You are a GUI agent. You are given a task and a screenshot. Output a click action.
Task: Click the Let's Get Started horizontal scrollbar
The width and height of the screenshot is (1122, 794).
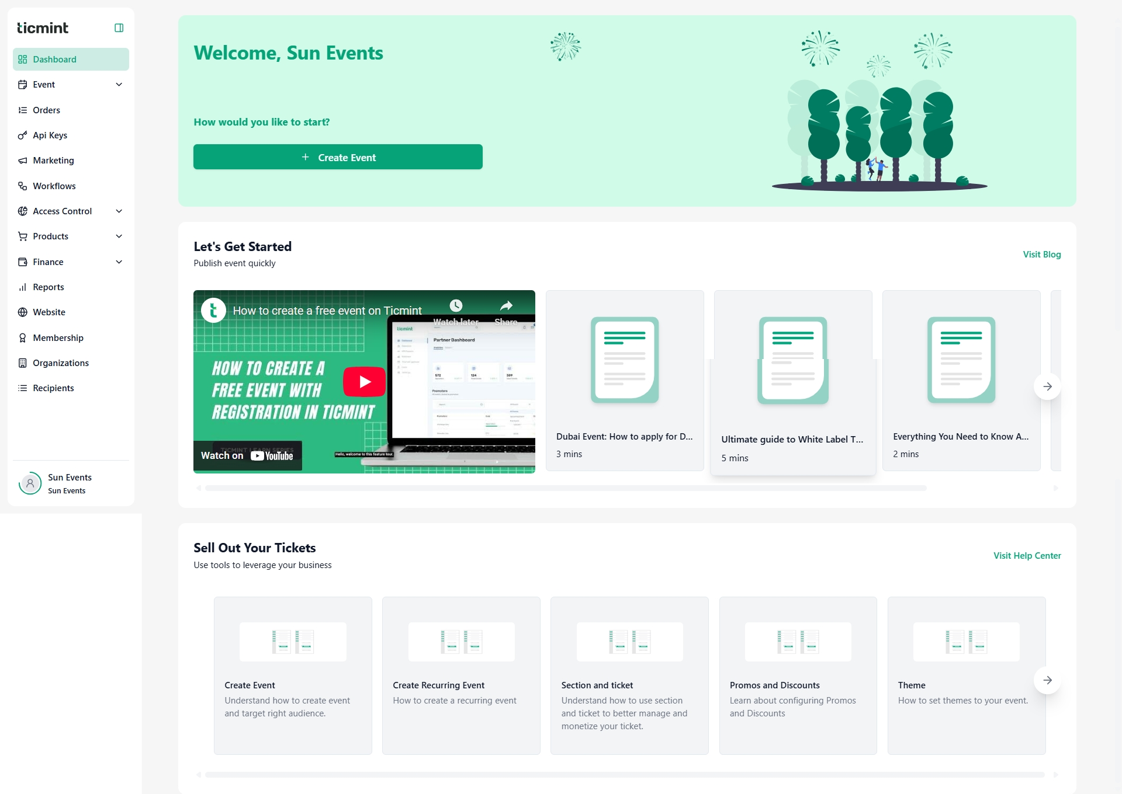(565, 488)
